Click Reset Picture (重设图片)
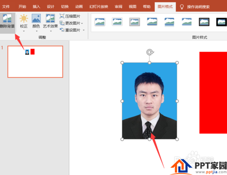Screen dimensions: 227x175 (x=70, y=30)
